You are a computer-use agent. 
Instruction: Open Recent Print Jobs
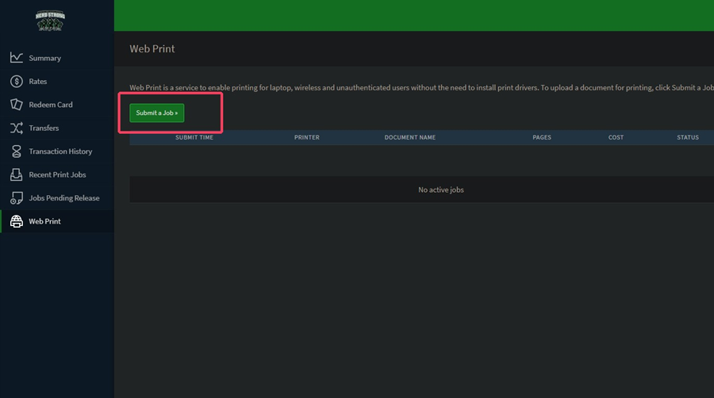57,174
